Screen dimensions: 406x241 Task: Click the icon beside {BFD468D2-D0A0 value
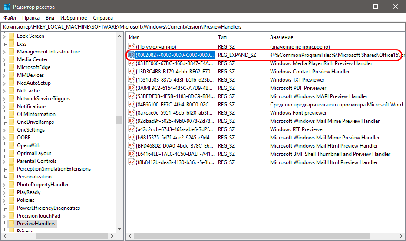tap(132, 145)
